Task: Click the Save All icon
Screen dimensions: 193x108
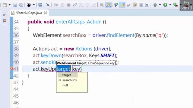Action: point(21,5)
